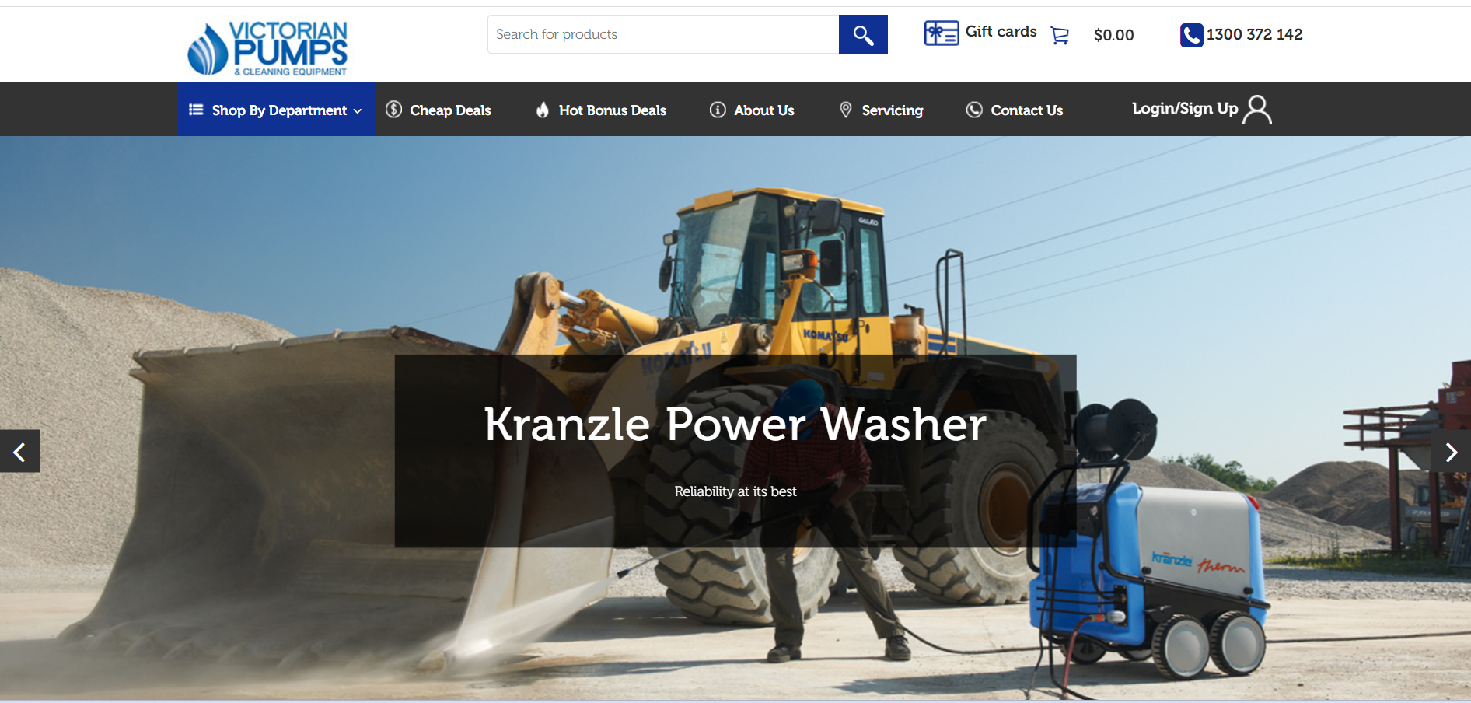Go to About Us
This screenshot has height=703, width=1471.
[764, 110]
